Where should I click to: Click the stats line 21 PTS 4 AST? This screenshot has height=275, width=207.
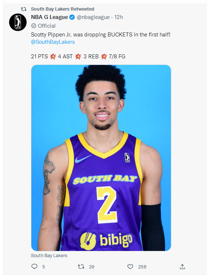tap(78, 57)
